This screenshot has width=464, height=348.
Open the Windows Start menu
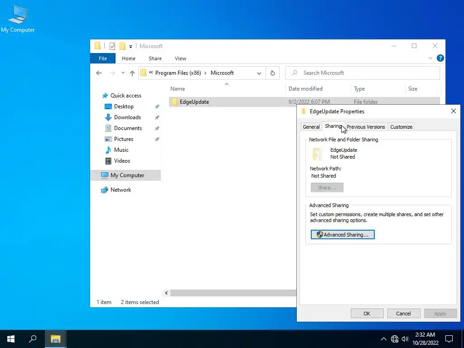pyautogui.click(x=11, y=339)
